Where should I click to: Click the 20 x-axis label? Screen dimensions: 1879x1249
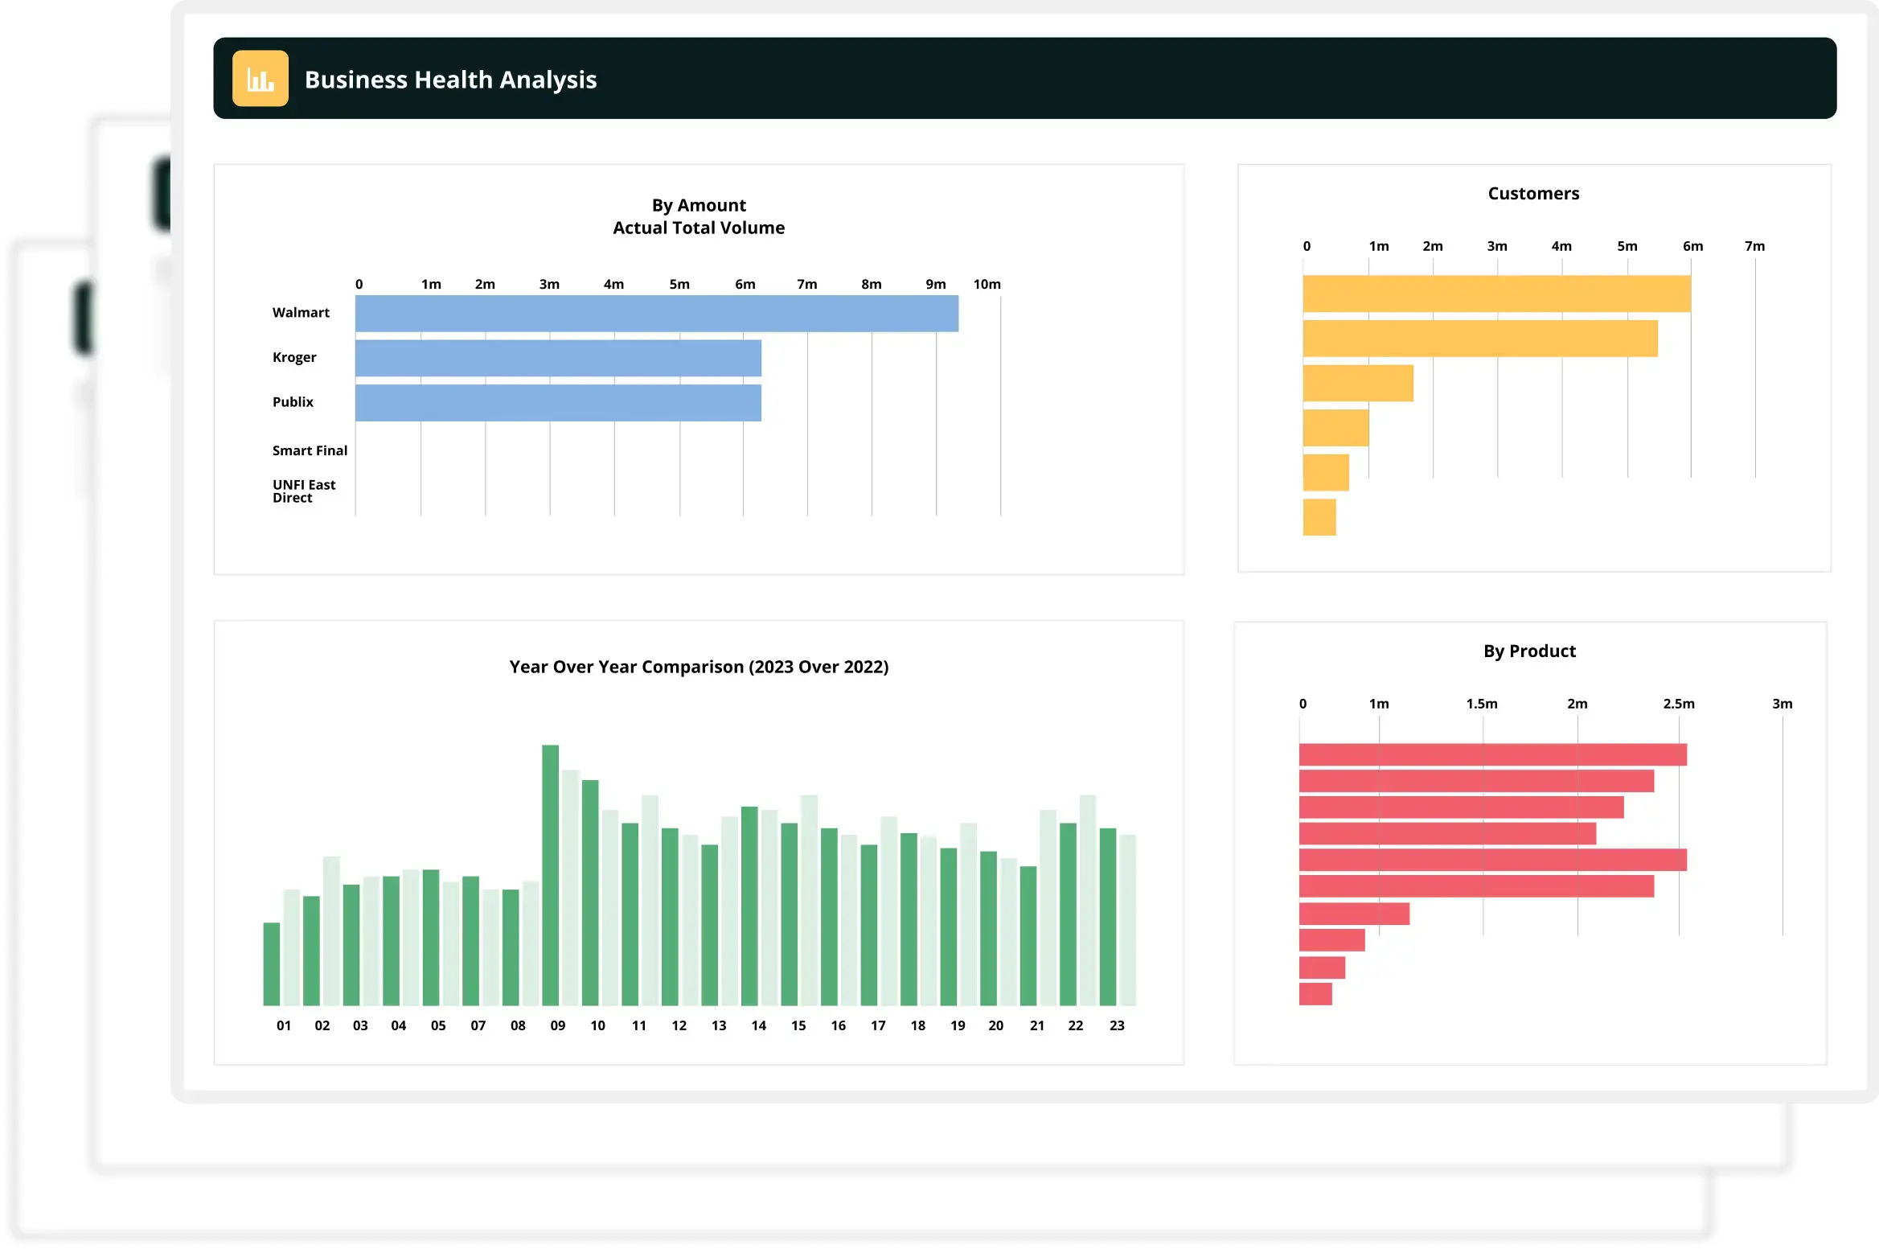[995, 1025]
